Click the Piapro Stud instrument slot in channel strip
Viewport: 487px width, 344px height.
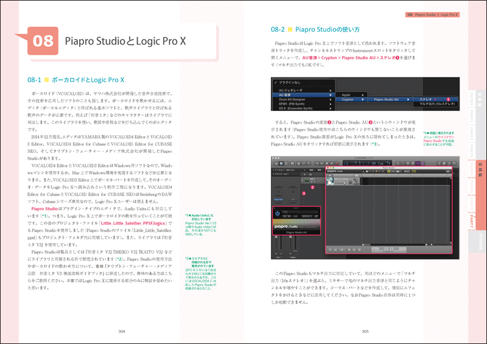(279, 200)
